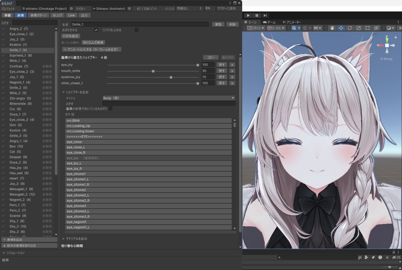
Task: Click the scene orientation gizmo center cube
Action: coord(387,45)
